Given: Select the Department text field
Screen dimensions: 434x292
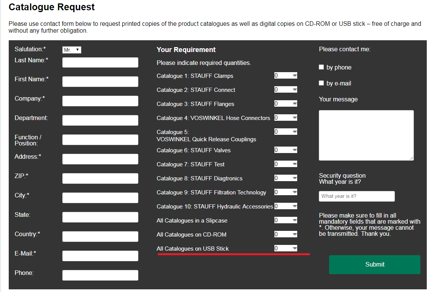Looking at the screenshot, I should 100,120.
